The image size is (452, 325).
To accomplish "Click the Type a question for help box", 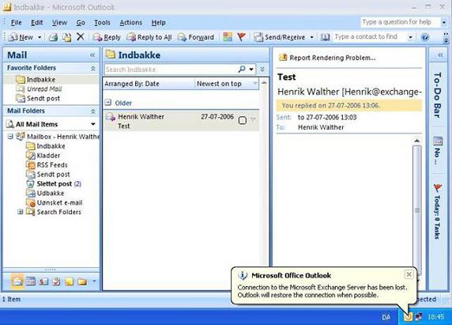I will click(x=401, y=22).
